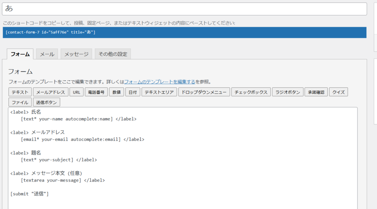Switch to the メール tab
Image resolution: width=377 pixels, height=209 pixels.
(x=47, y=54)
